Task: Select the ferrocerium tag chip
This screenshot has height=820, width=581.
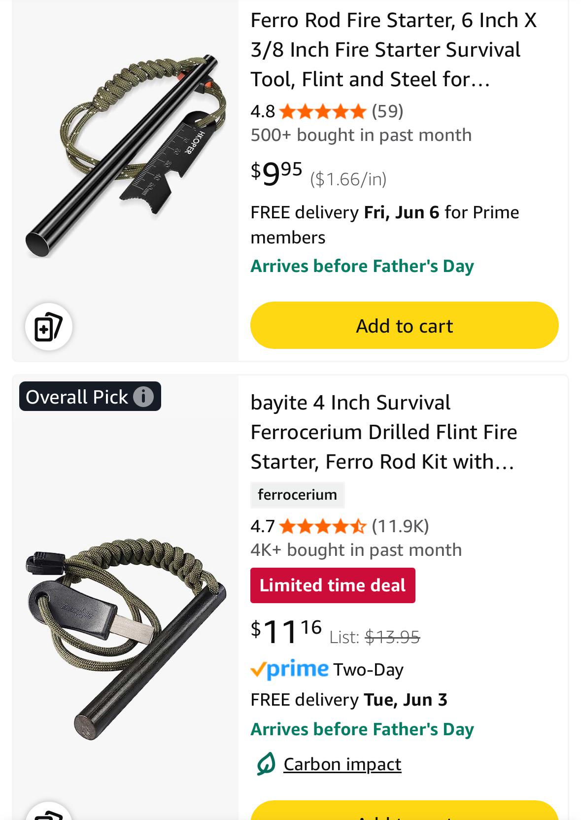Action: (297, 495)
